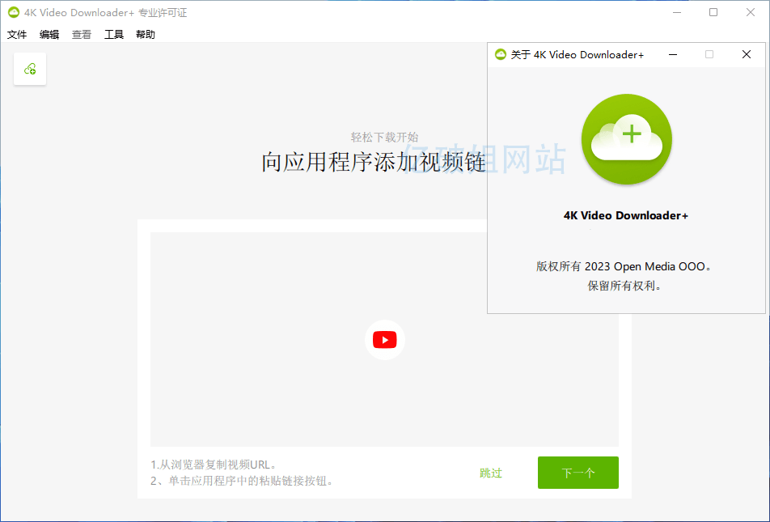Click the app icon in the main window title bar

[14, 13]
